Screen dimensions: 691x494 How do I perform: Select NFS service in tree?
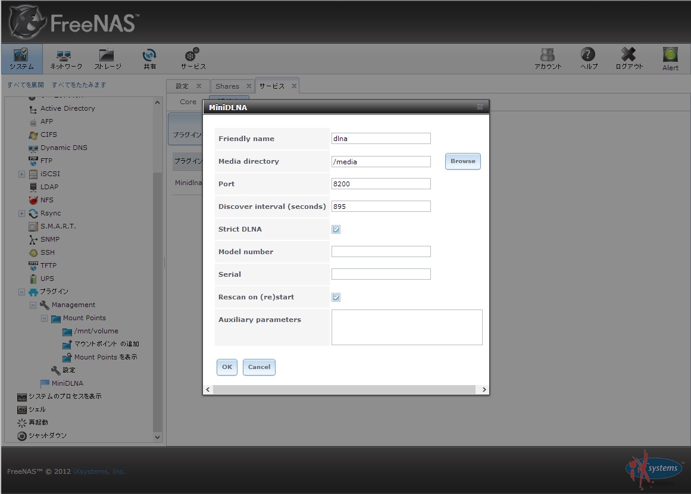click(46, 200)
